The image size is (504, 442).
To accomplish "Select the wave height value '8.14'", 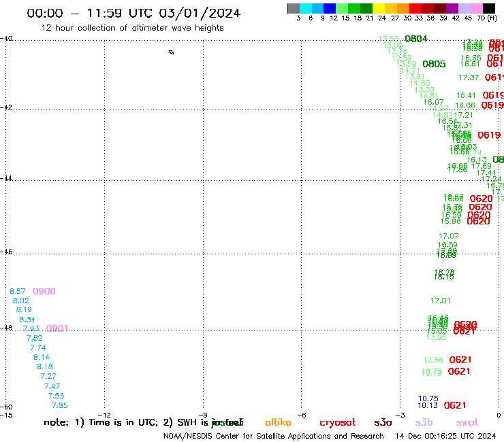I will coord(42,357).
